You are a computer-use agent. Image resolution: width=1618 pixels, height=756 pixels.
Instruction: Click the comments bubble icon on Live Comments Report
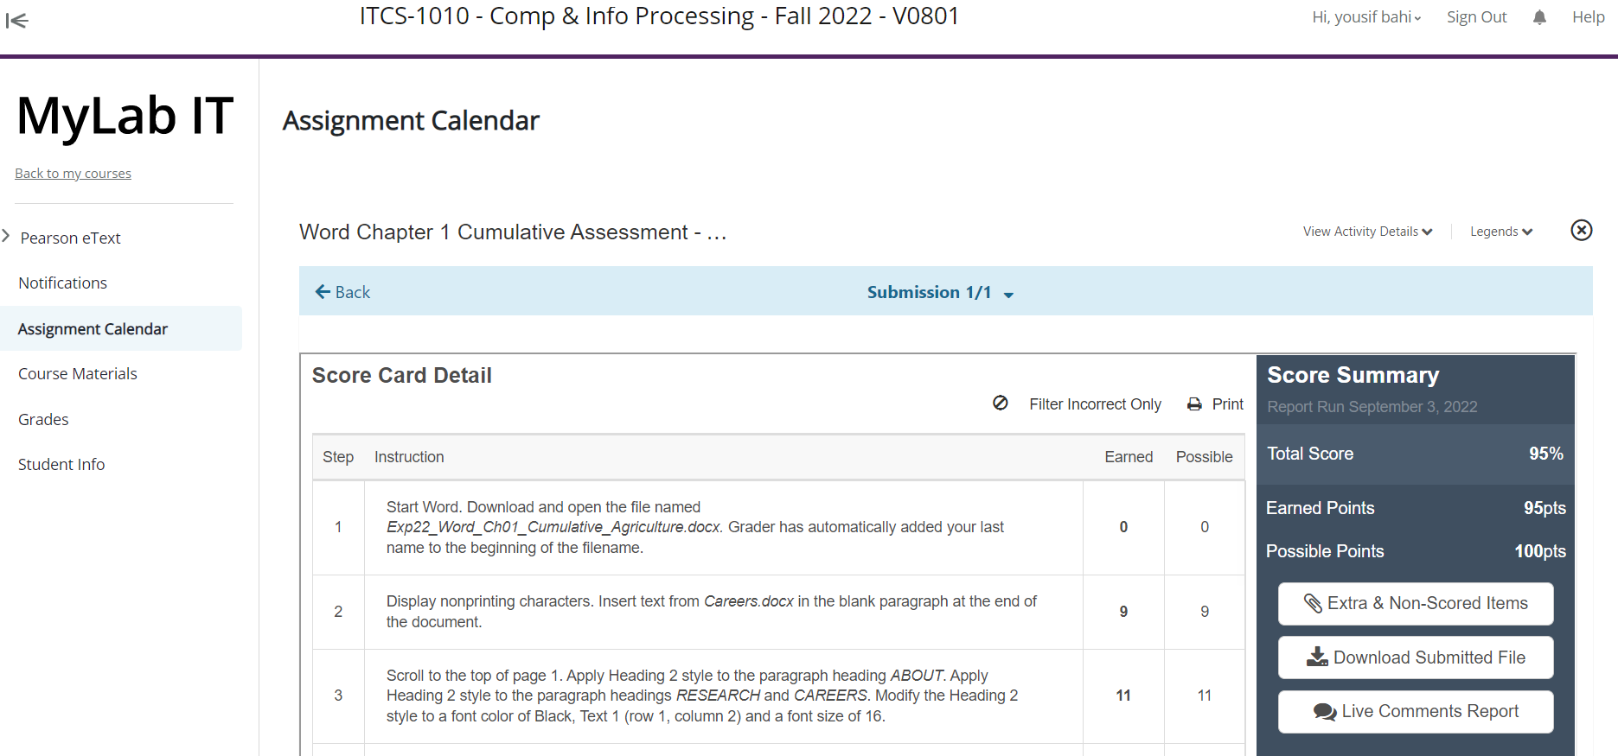1325,711
